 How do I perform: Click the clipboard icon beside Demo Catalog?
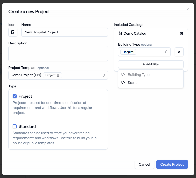pos(120,33)
